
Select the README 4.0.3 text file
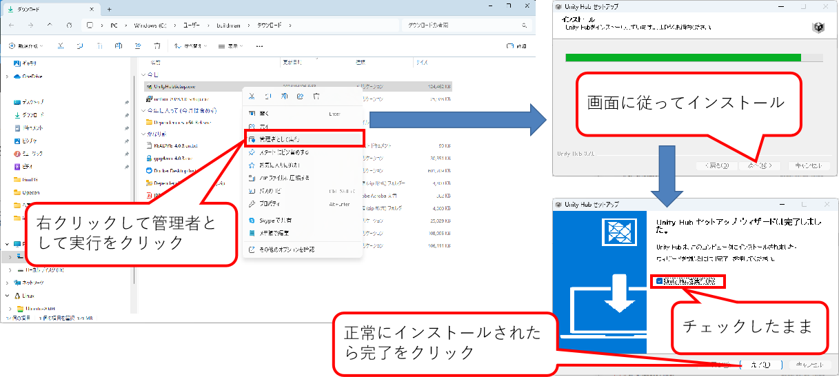coord(172,145)
